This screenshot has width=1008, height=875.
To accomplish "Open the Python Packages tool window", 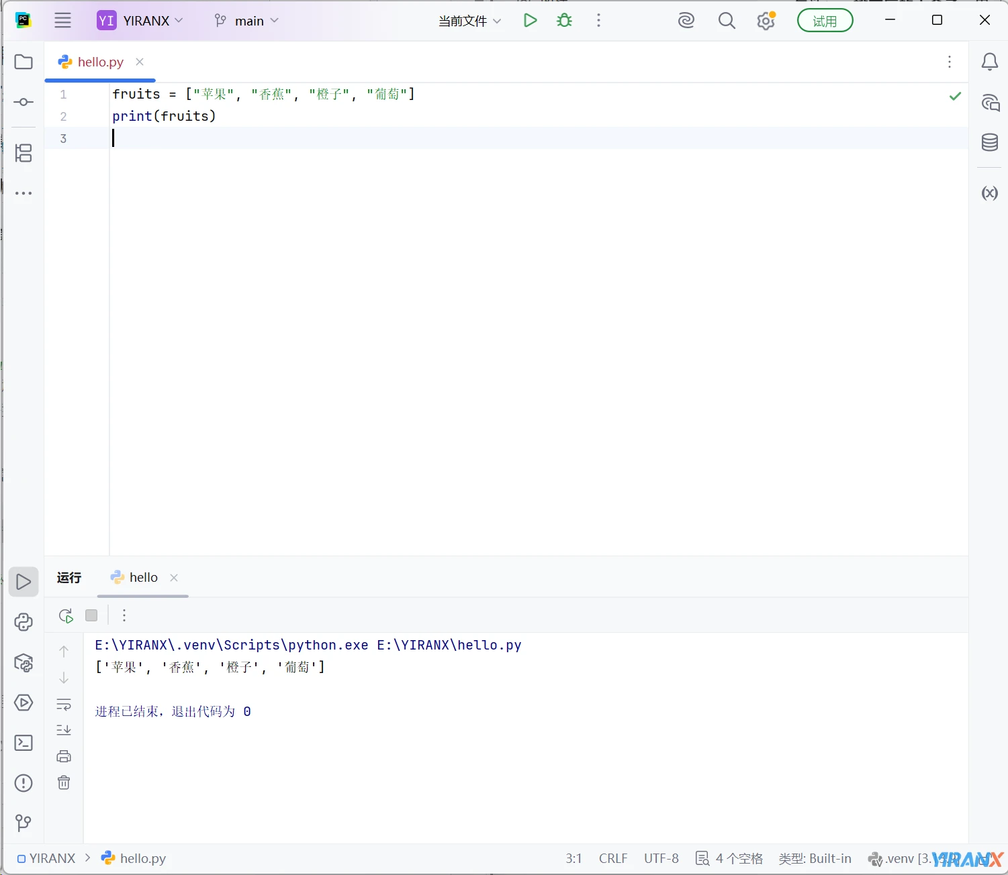I will click(x=24, y=663).
